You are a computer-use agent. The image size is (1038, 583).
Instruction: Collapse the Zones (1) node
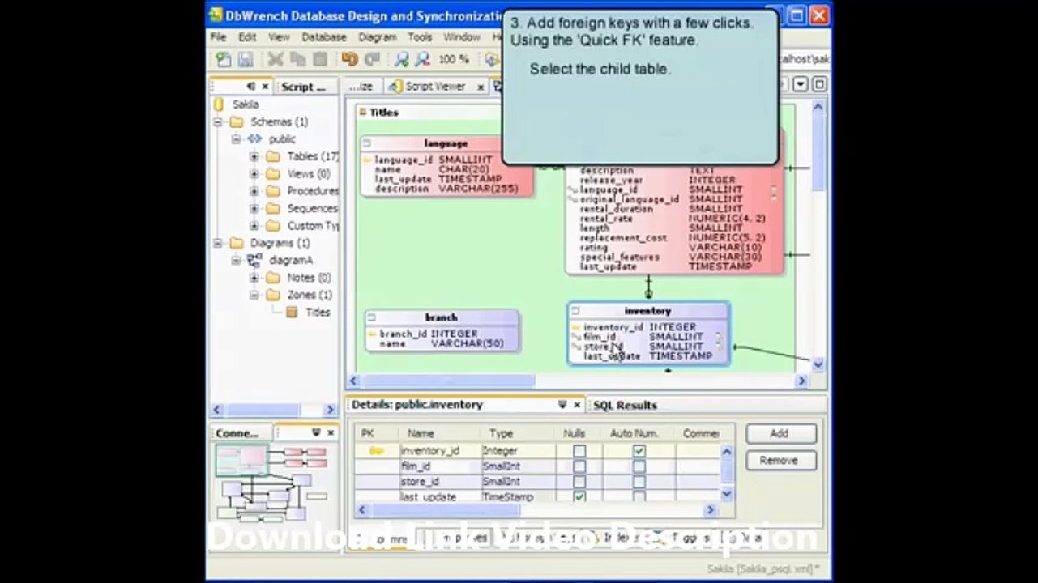coord(254,295)
